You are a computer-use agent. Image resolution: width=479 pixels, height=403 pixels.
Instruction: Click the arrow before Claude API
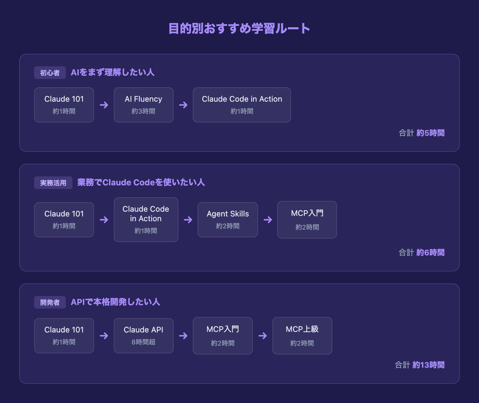pos(104,335)
